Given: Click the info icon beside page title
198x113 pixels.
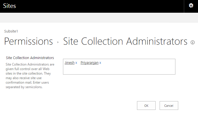Looking at the screenshot, I should pos(193,42).
